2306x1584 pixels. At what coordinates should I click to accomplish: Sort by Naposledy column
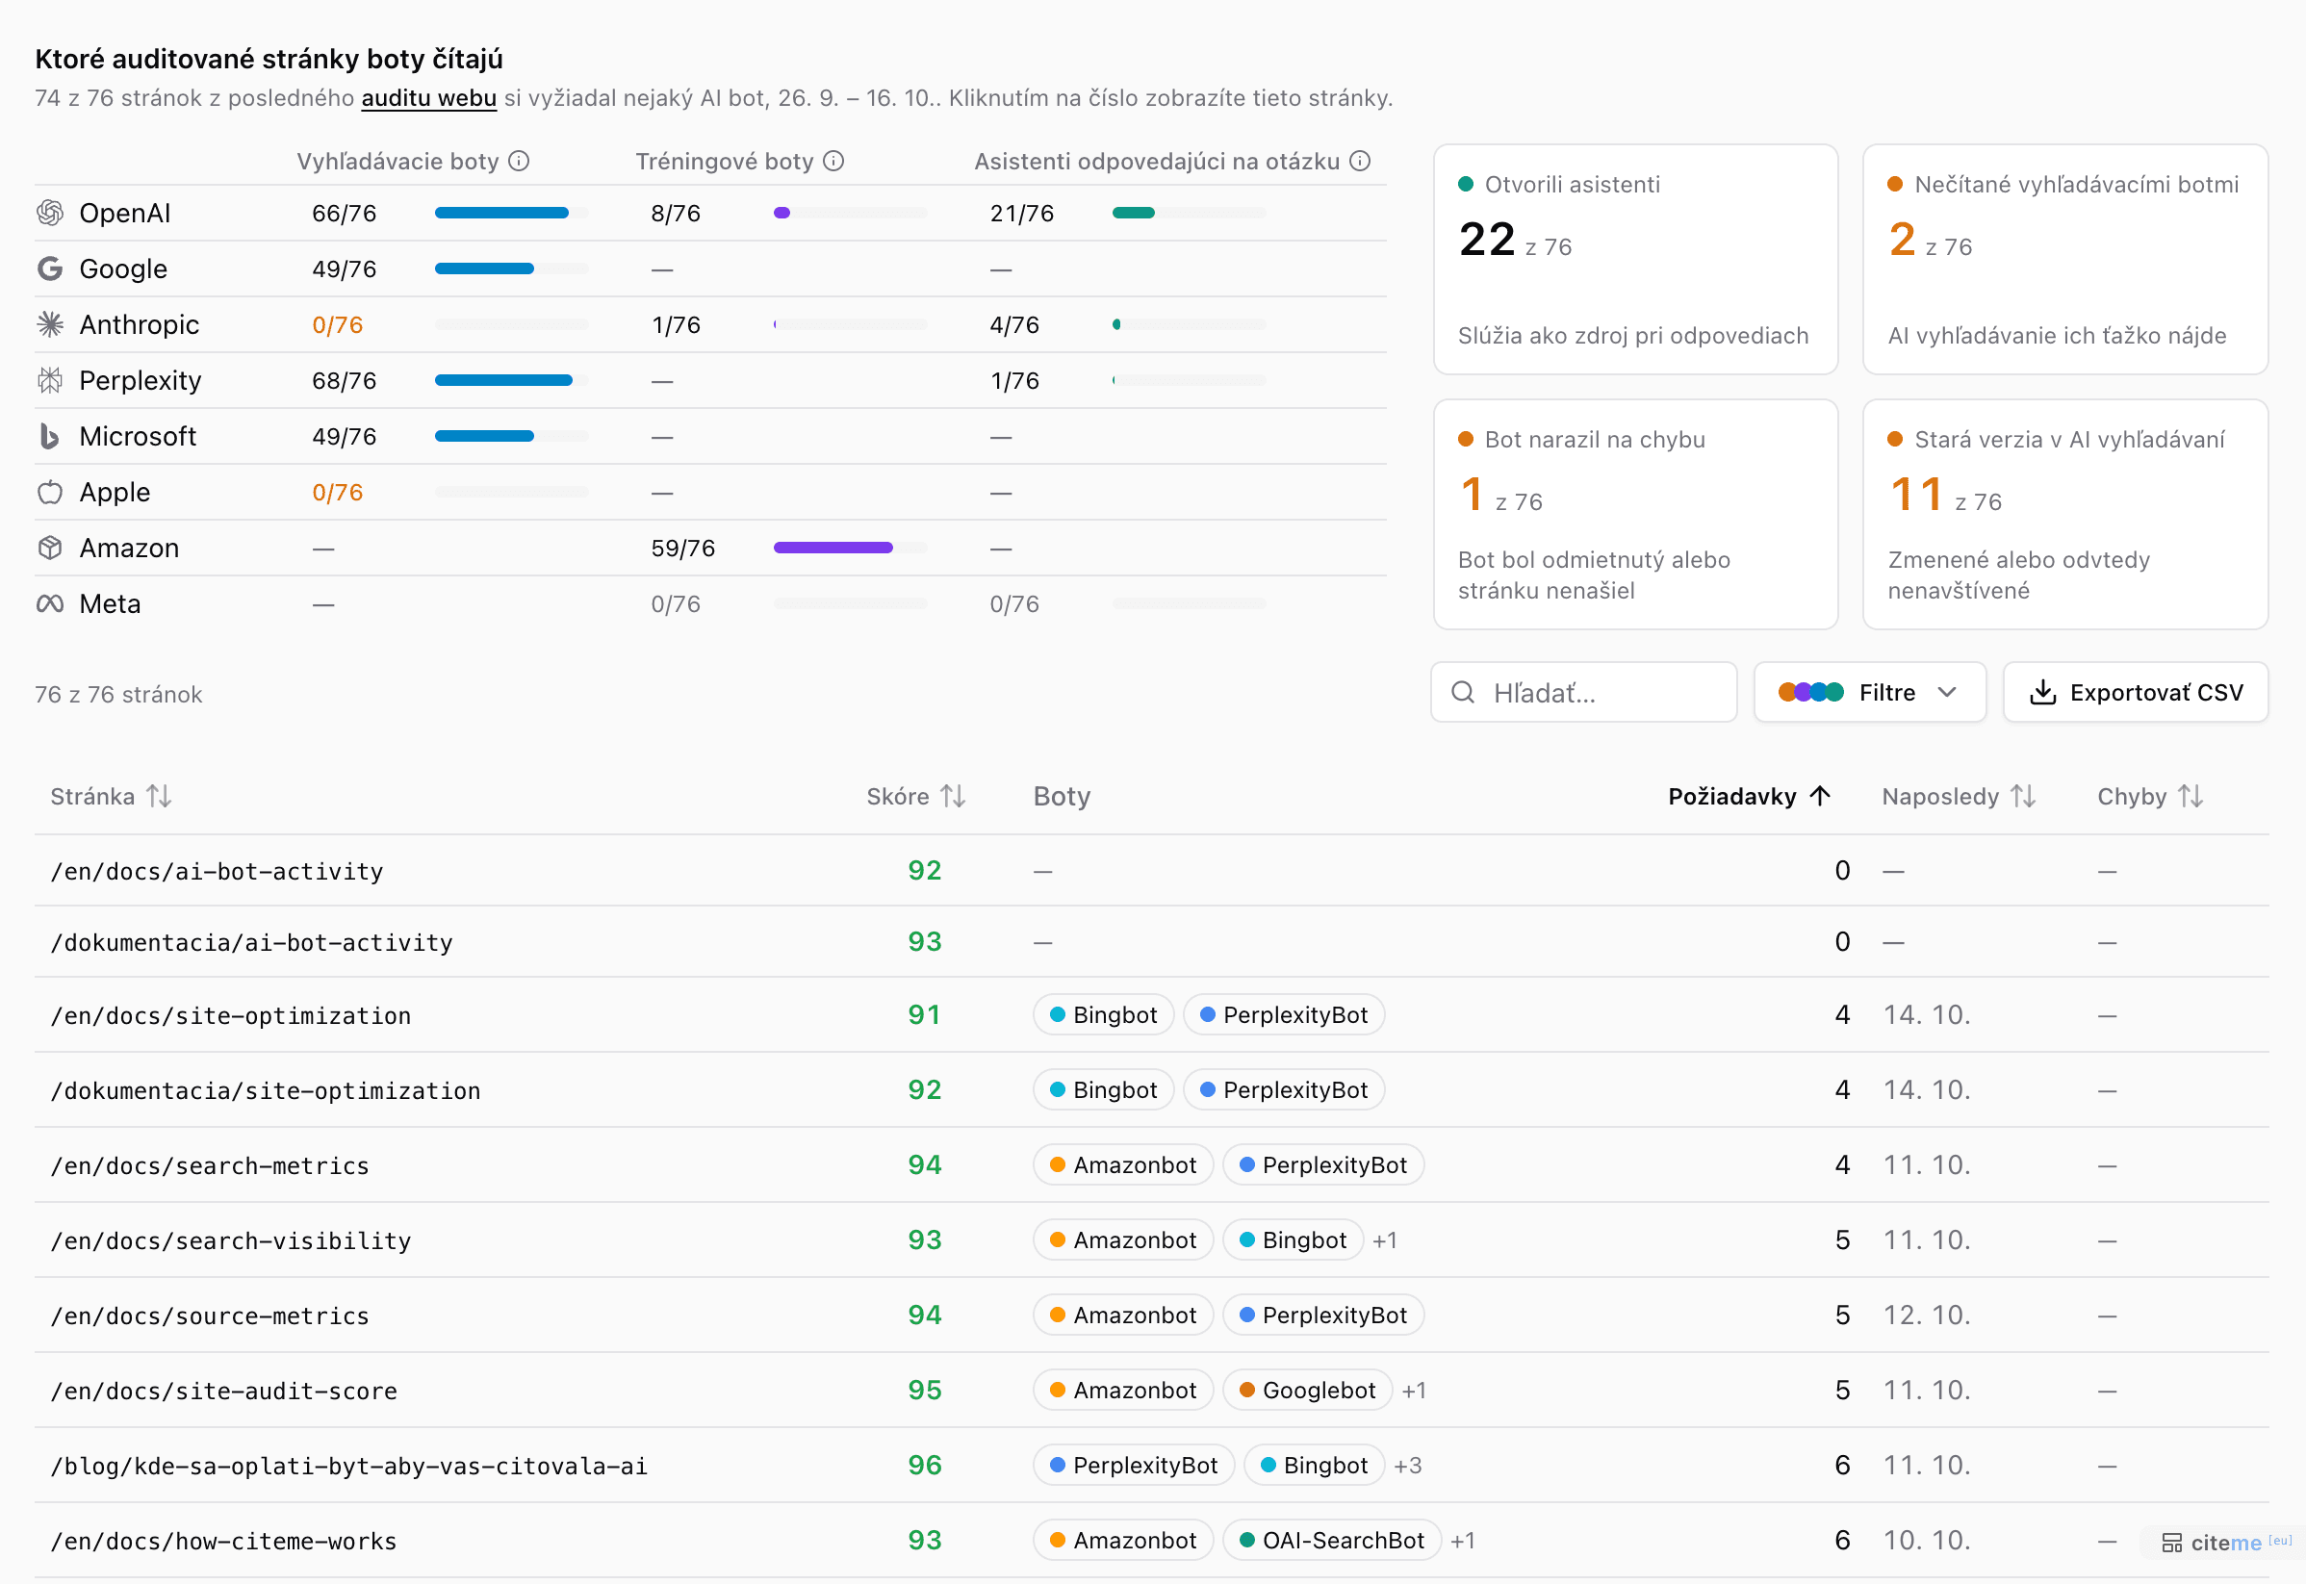pyautogui.click(x=1959, y=796)
